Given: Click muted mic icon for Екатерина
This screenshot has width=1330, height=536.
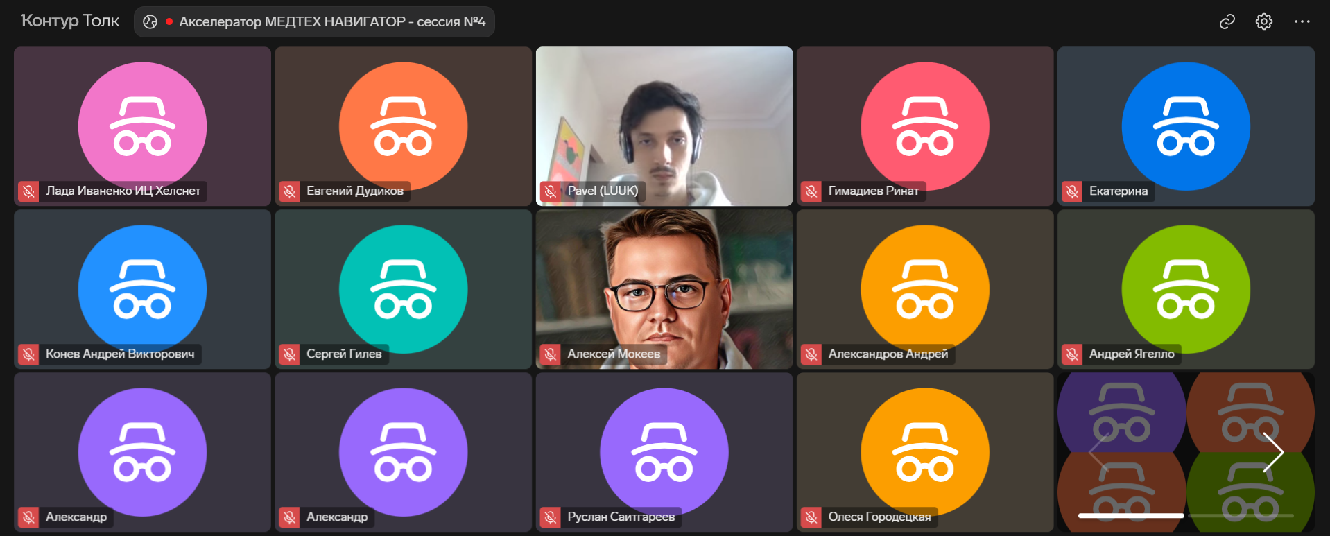Looking at the screenshot, I should tap(1072, 191).
